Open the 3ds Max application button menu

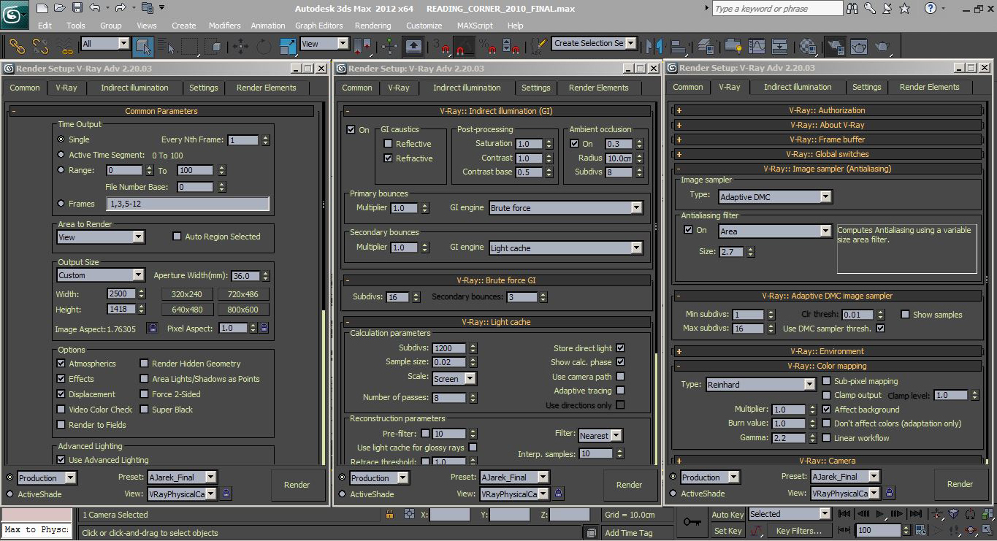15,14
